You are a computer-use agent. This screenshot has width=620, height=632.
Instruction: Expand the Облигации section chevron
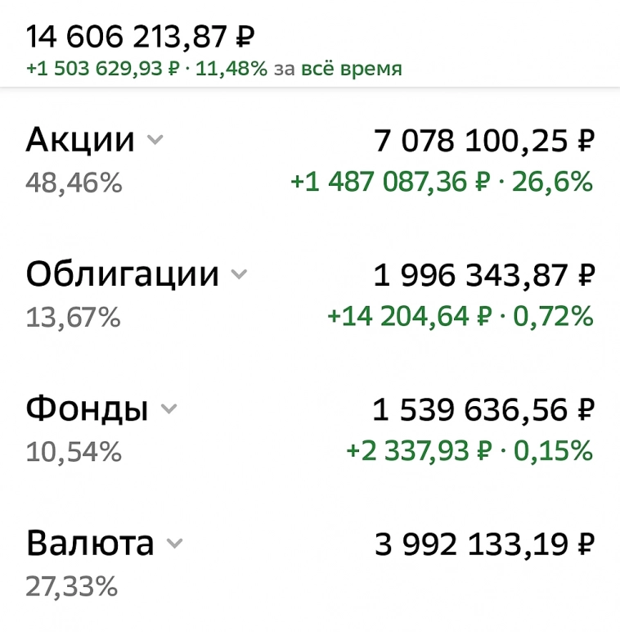238,275
